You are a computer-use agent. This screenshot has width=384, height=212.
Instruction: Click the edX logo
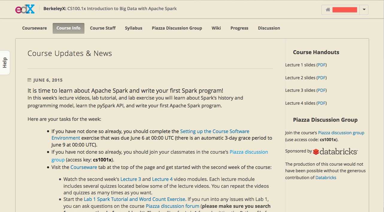click(x=25, y=9)
